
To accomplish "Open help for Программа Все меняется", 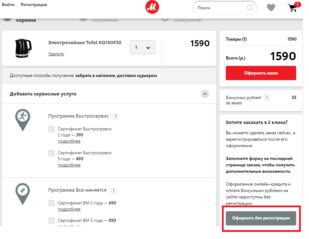I will (x=113, y=191).
